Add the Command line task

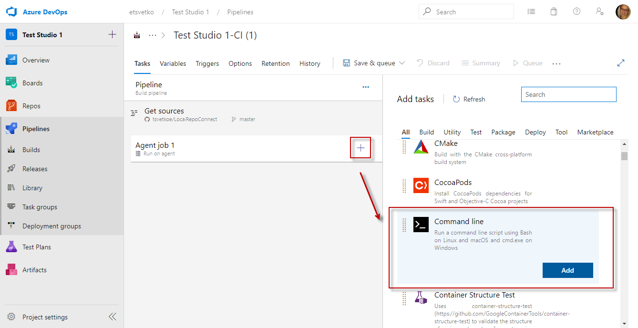[568, 270]
